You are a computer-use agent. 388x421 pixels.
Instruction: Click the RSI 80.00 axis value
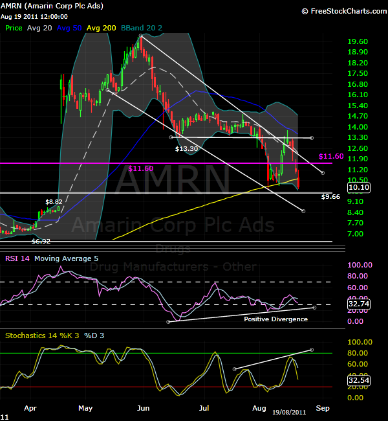(x=358, y=277)
